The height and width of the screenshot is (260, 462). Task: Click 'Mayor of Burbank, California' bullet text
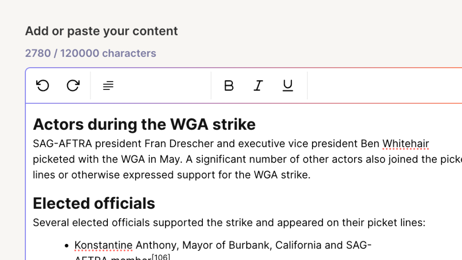[252, 245]
